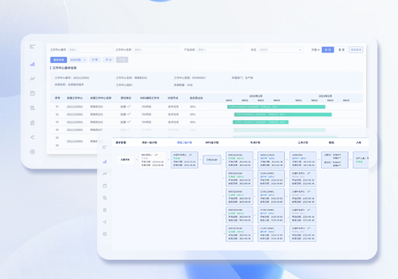Switch to the highlighted blue tab in flow header
398x279 pixels.
tap(184, 143)
